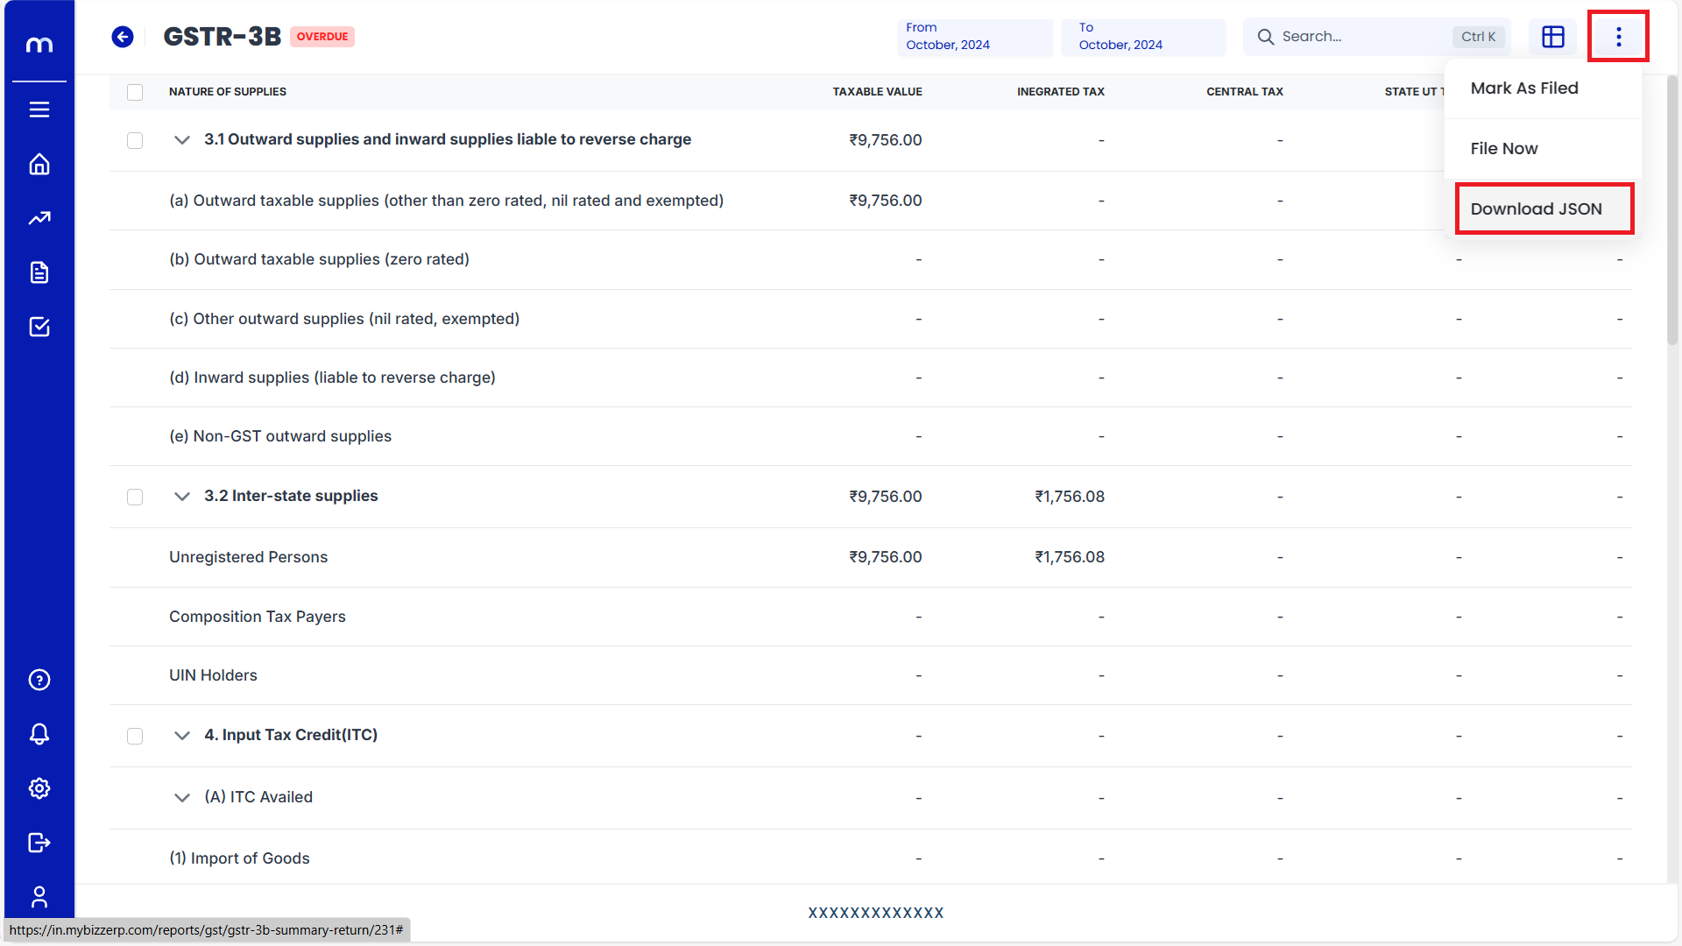
Task: Go to Home via sidebar icon
Action: [39, 164]
